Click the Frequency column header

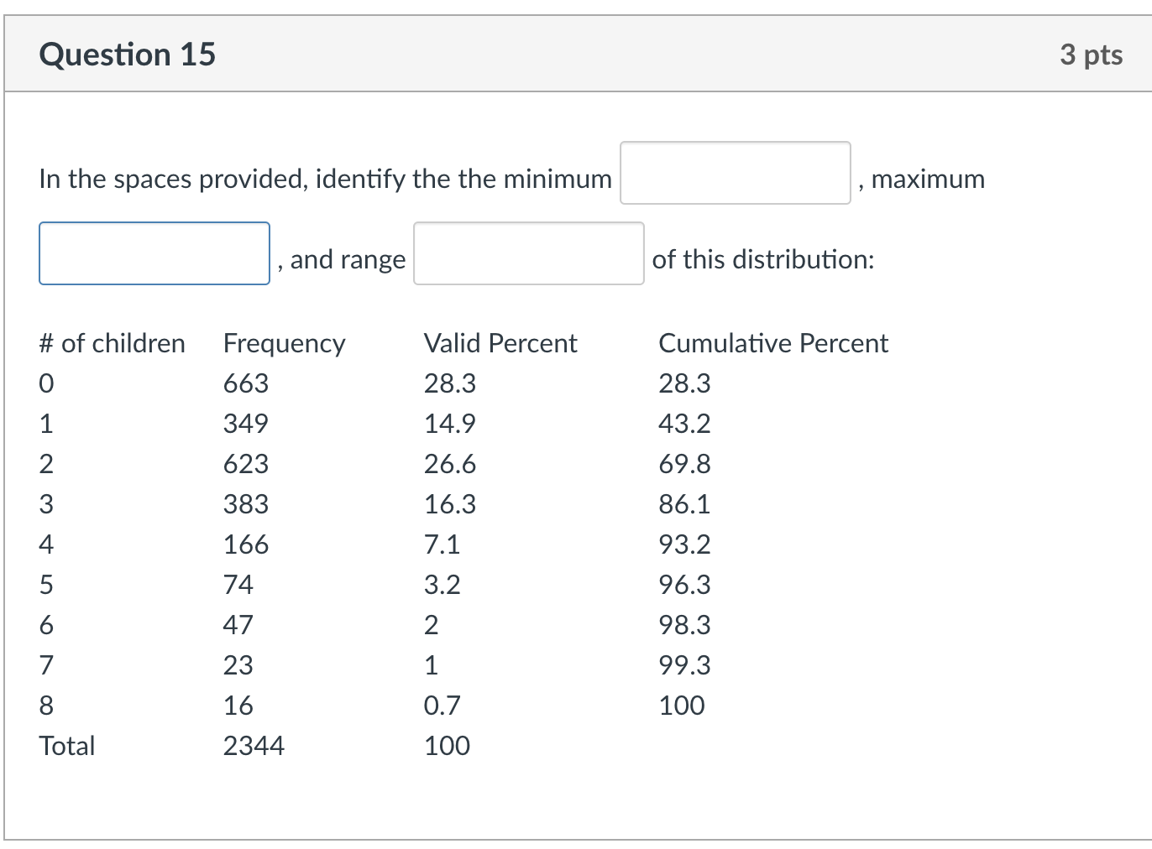[x=284, y=342]
